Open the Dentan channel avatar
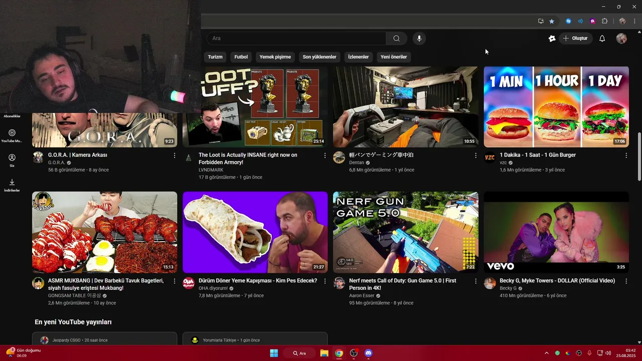 339,157
